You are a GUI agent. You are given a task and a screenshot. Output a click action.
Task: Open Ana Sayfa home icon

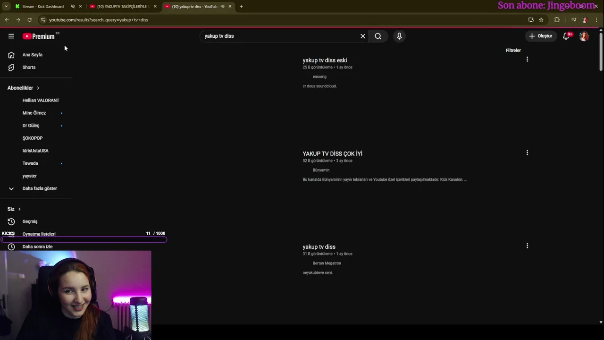[11, 55]
